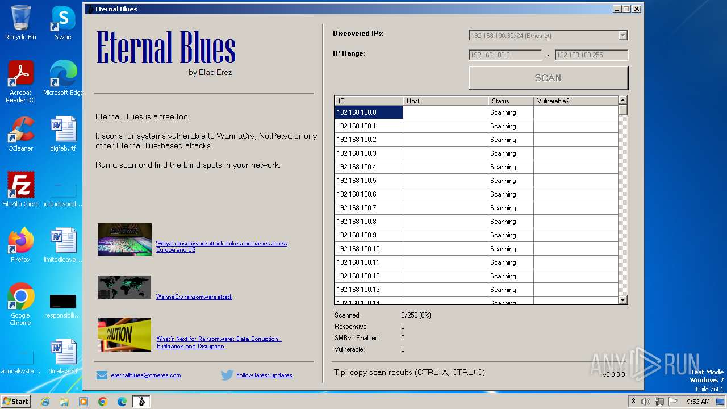This screenshot has width=727, height=409.
Task: Select row 192.168.100.1
Action: [476, 126]
